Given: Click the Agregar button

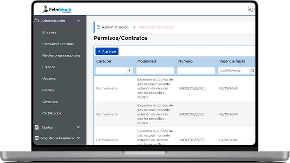Looking at the screenshot, I should (107, 51).
